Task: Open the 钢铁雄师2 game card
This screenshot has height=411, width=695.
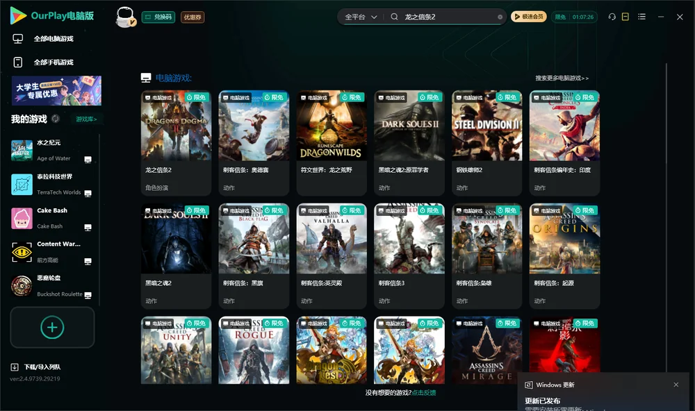Action: click(x=486, y=143)
